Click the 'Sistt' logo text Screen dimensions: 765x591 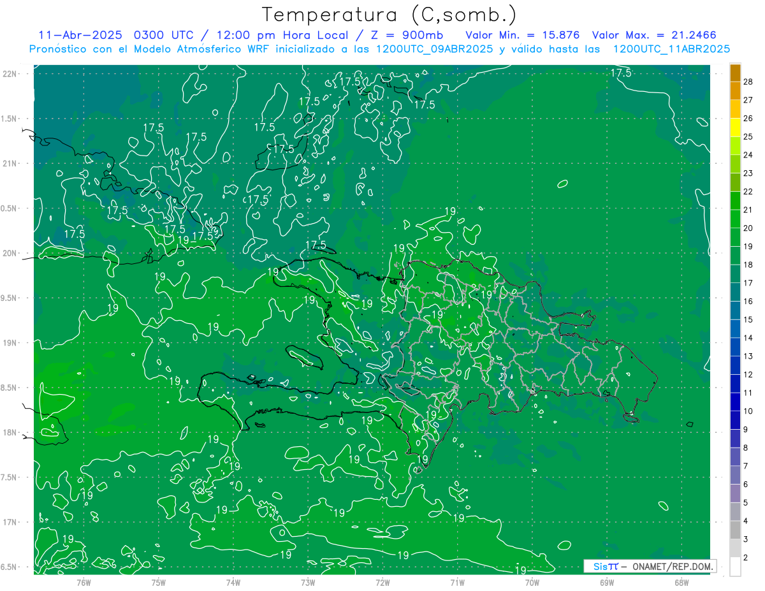point(606,566)
